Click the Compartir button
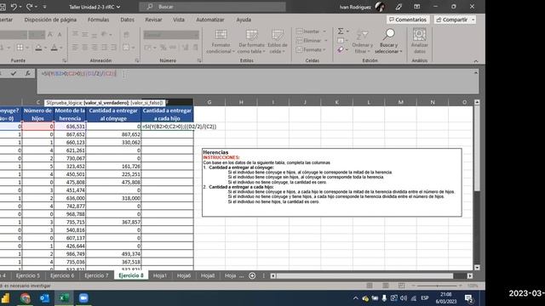Viewport: 545px width, 306px height. tap(452, 20)
